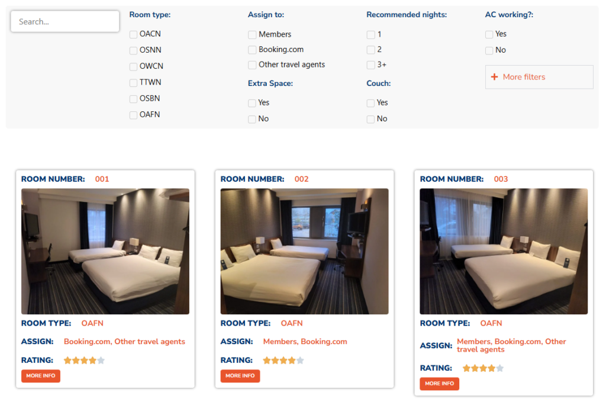Viewport: 606px width, 405px height.
Task: Check No under Extra Space
Action: [x=253, y=119]
